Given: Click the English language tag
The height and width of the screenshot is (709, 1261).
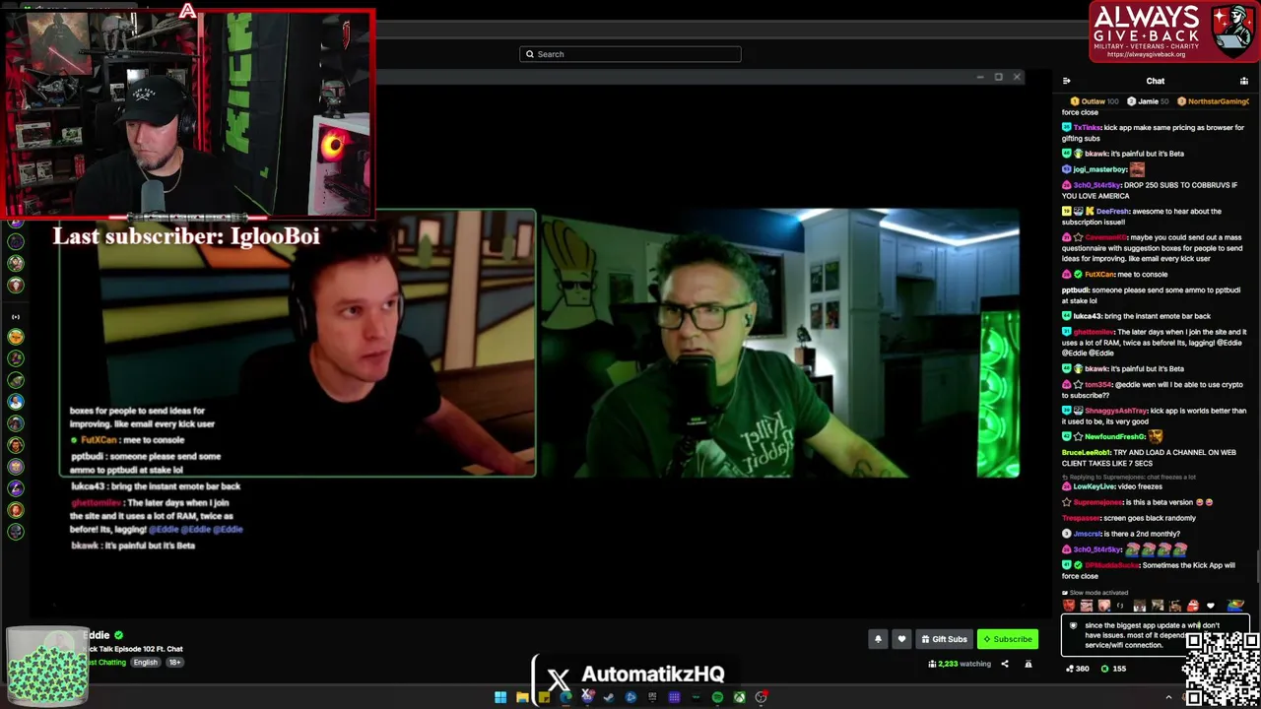Looking at the screenshot, I should tap(146, 662).
